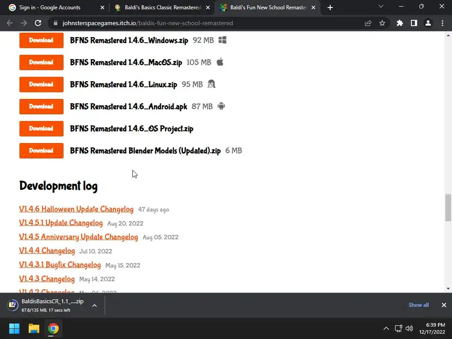Download BFNS Remastered Blender Models zip
Viewport: 452px width, 339px height.
(x=41, y=151)
